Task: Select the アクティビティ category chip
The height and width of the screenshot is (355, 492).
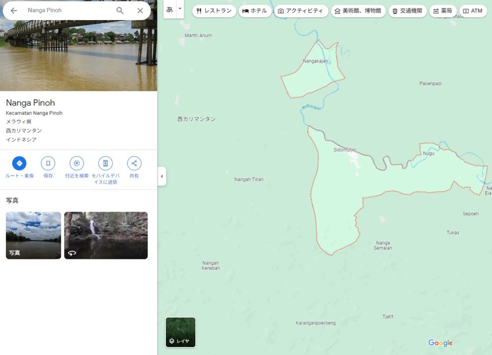Action: 300,11
